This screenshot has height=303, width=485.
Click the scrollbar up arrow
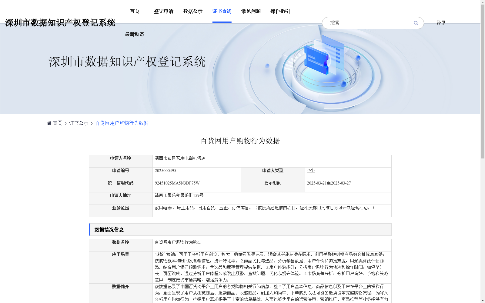coord(483,2)
